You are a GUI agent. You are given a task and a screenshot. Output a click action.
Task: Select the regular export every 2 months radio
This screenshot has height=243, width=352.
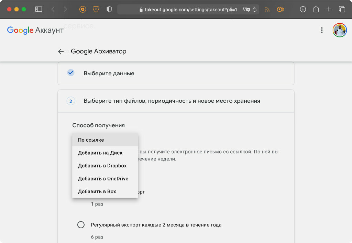click(x=81, y=224)
